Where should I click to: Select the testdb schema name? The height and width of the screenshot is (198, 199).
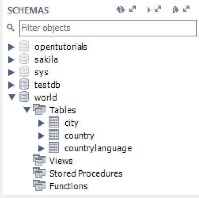pyautogui.click(x=47, y=85)
